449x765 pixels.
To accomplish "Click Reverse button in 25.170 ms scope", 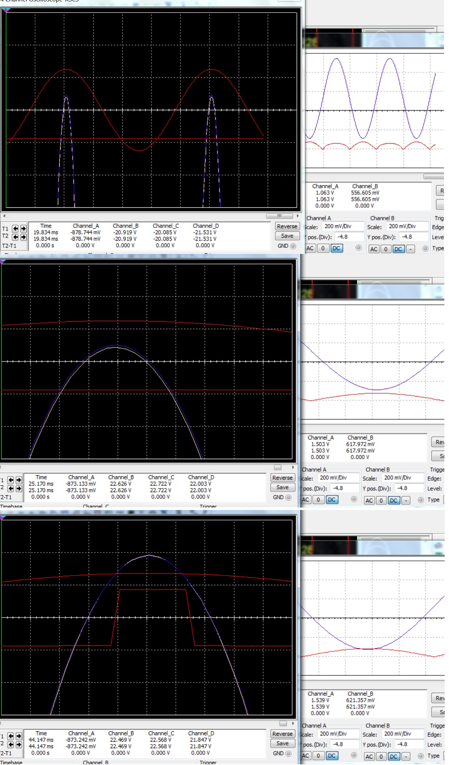I will click(282, 478).
